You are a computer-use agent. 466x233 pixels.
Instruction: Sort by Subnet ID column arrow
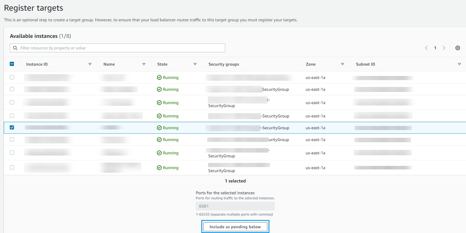[x=459, y=64]
